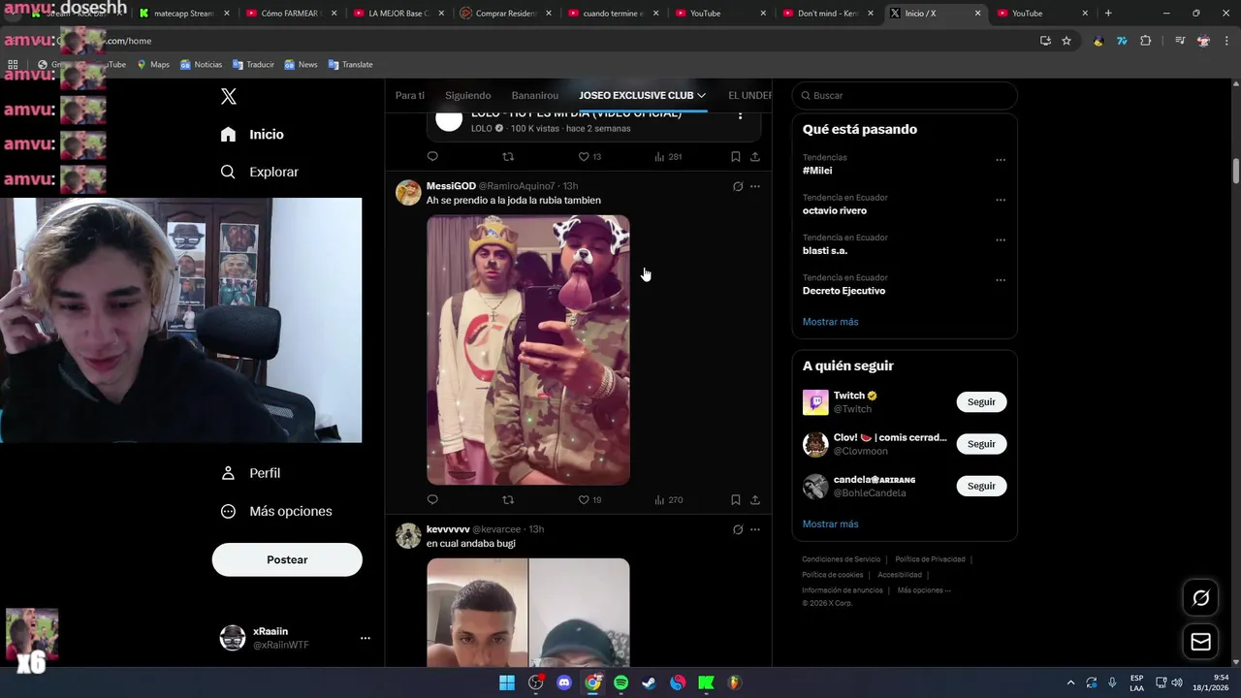Switch to Don't mind browser tab
The image size is (1241, 698).
tap(828, 14)
